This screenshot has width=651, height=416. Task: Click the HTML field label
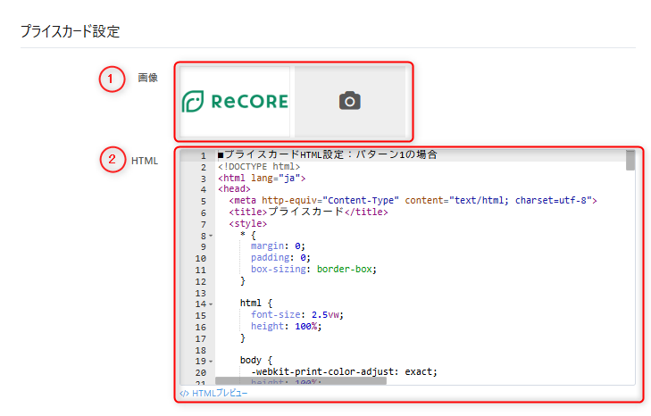click(x=145, y=161)
